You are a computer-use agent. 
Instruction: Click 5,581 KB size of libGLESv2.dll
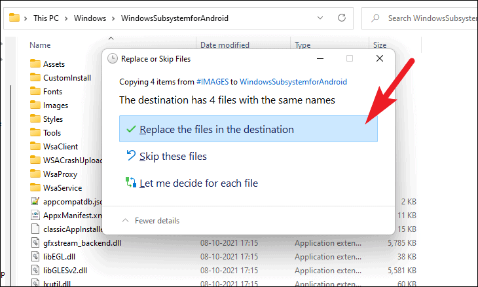click(402, 270)
